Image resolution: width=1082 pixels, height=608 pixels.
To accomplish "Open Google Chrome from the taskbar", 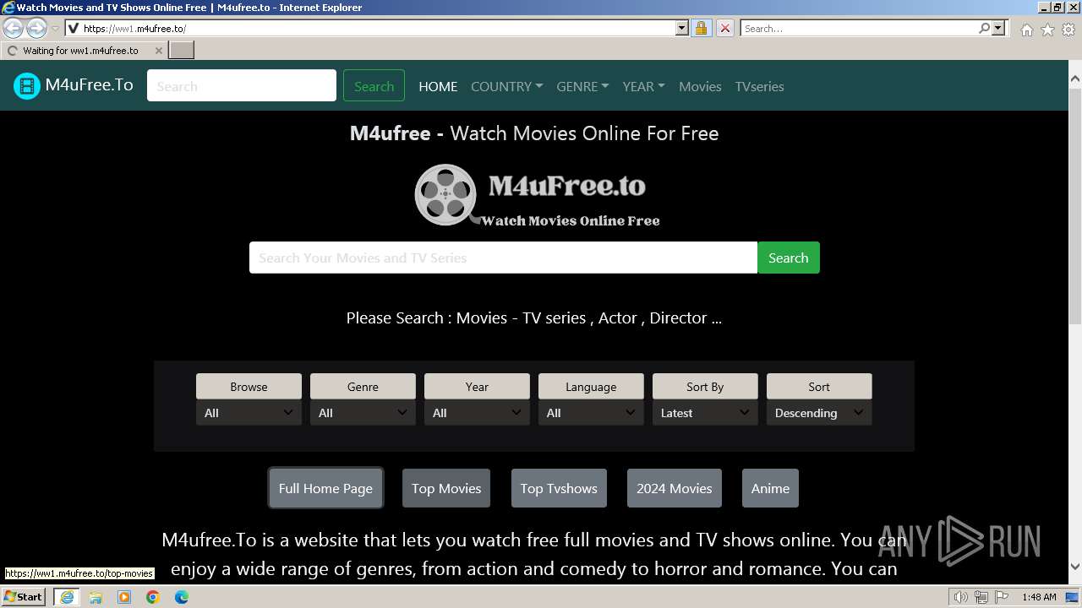I will pyautogui.click(x=153, y=597).
